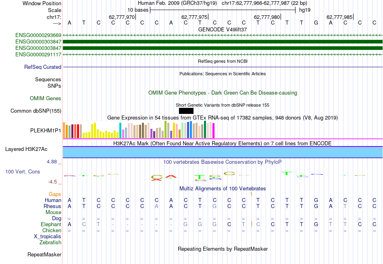Image resolution: width=383 pixels, height=264 pixels.
Task: Click the 4.88 conservation scale value
Action: coord(52,162)
